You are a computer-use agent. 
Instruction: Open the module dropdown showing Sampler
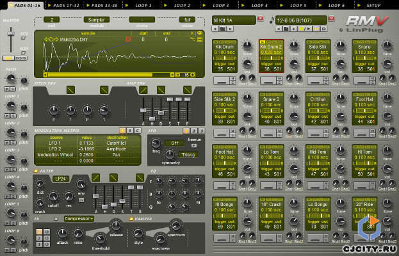pos(97,20)
